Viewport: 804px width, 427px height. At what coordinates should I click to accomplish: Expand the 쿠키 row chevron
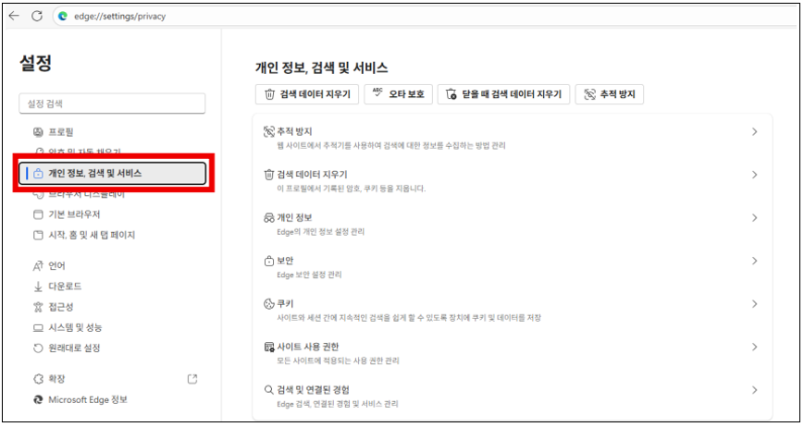(754, 304)
